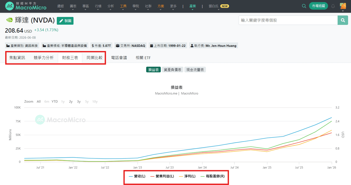
Task: Open the 產業 menu
Action: pos(193,6)
